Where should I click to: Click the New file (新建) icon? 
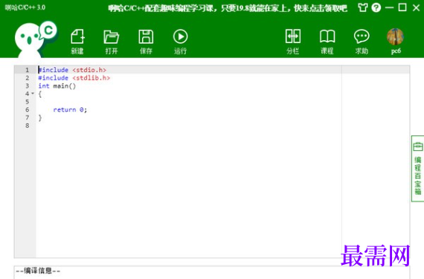[x=77, y=36]
